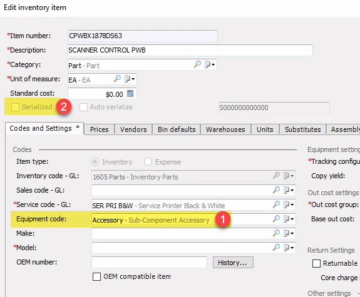
Task: Expand the Inventory code - GL options dropdown
Action: (289, 176)
